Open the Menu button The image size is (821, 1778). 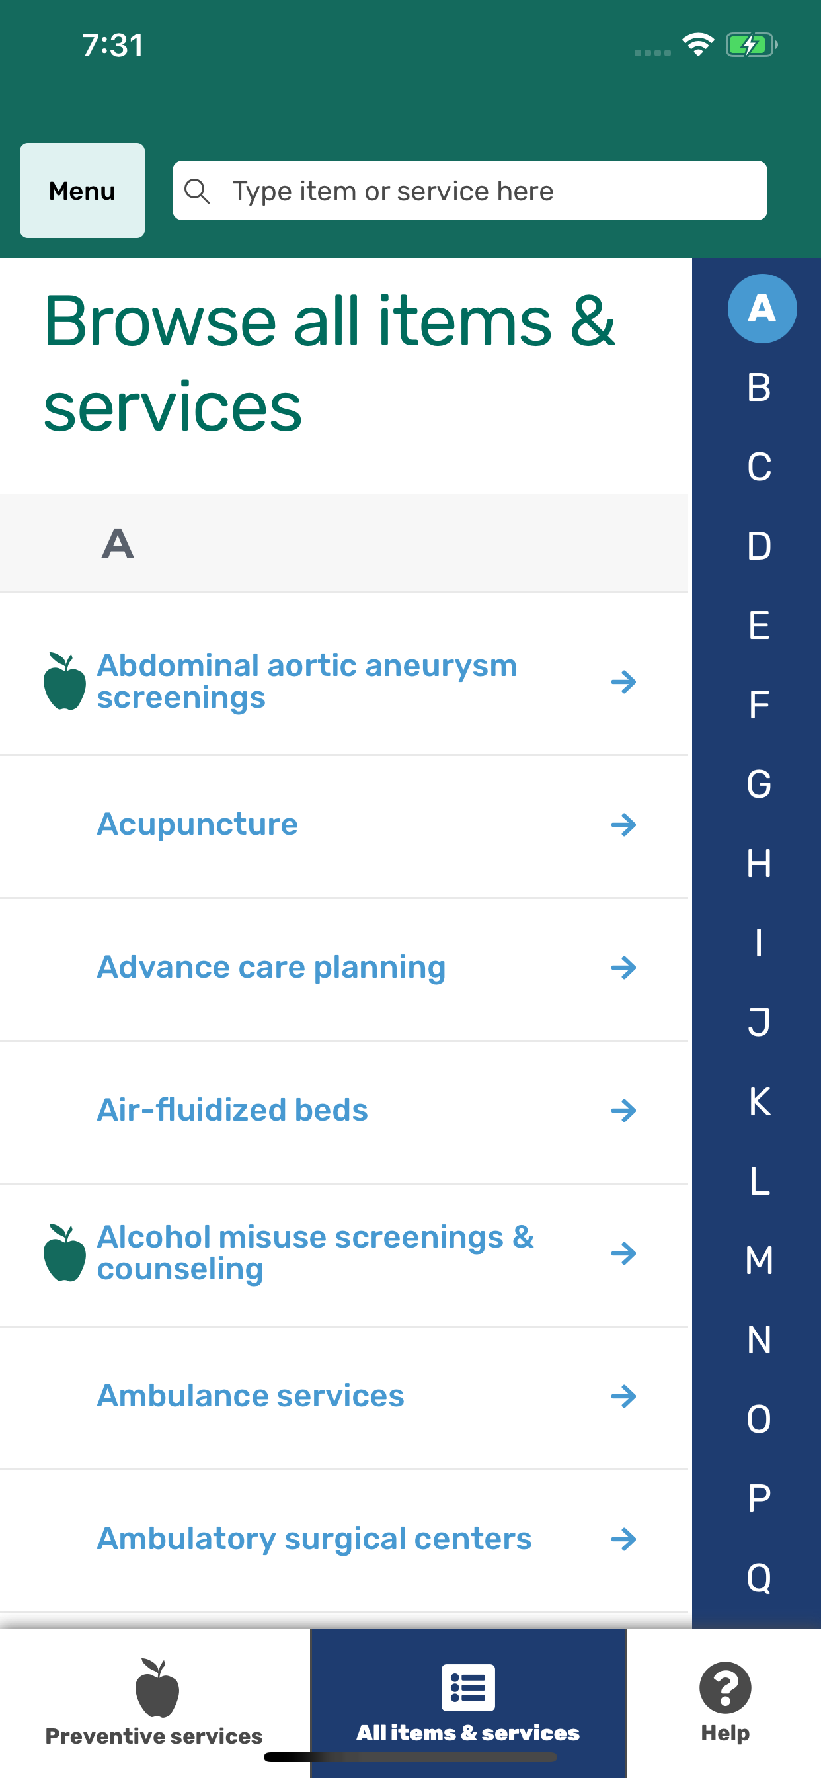click(x=82, y=190)
